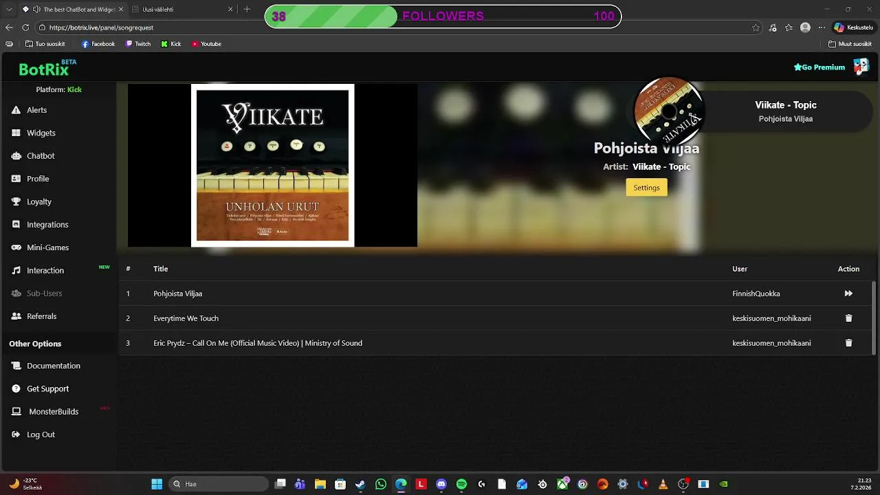
Task: Open the Youtube bookmark
Action: tap(206, 44)
